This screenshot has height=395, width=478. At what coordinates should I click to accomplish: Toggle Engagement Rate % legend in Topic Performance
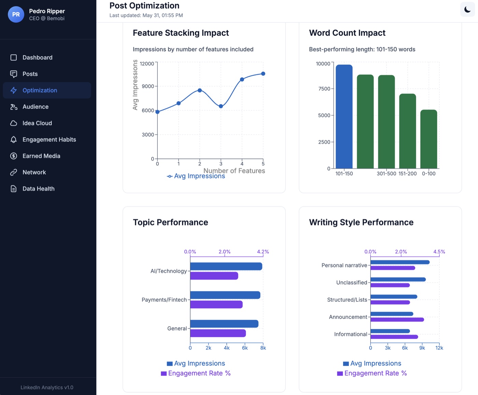pyautogui.click(x=196, y=373)
